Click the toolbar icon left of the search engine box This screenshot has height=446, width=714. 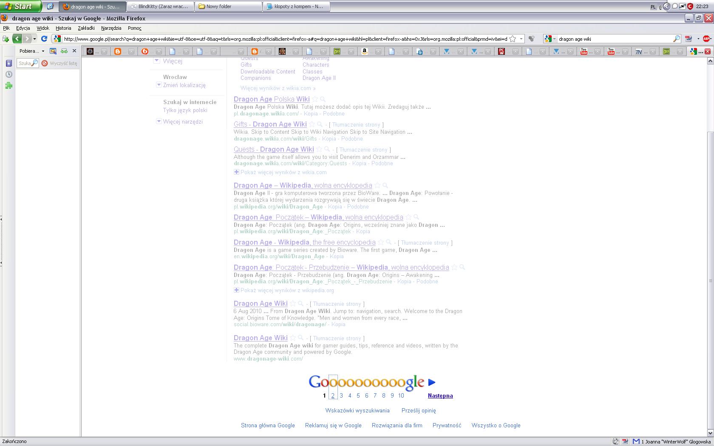pyautogui.click(x=531, y=39)
